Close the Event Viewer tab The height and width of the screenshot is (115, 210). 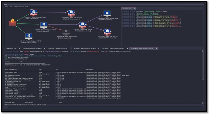coord(134,9)
